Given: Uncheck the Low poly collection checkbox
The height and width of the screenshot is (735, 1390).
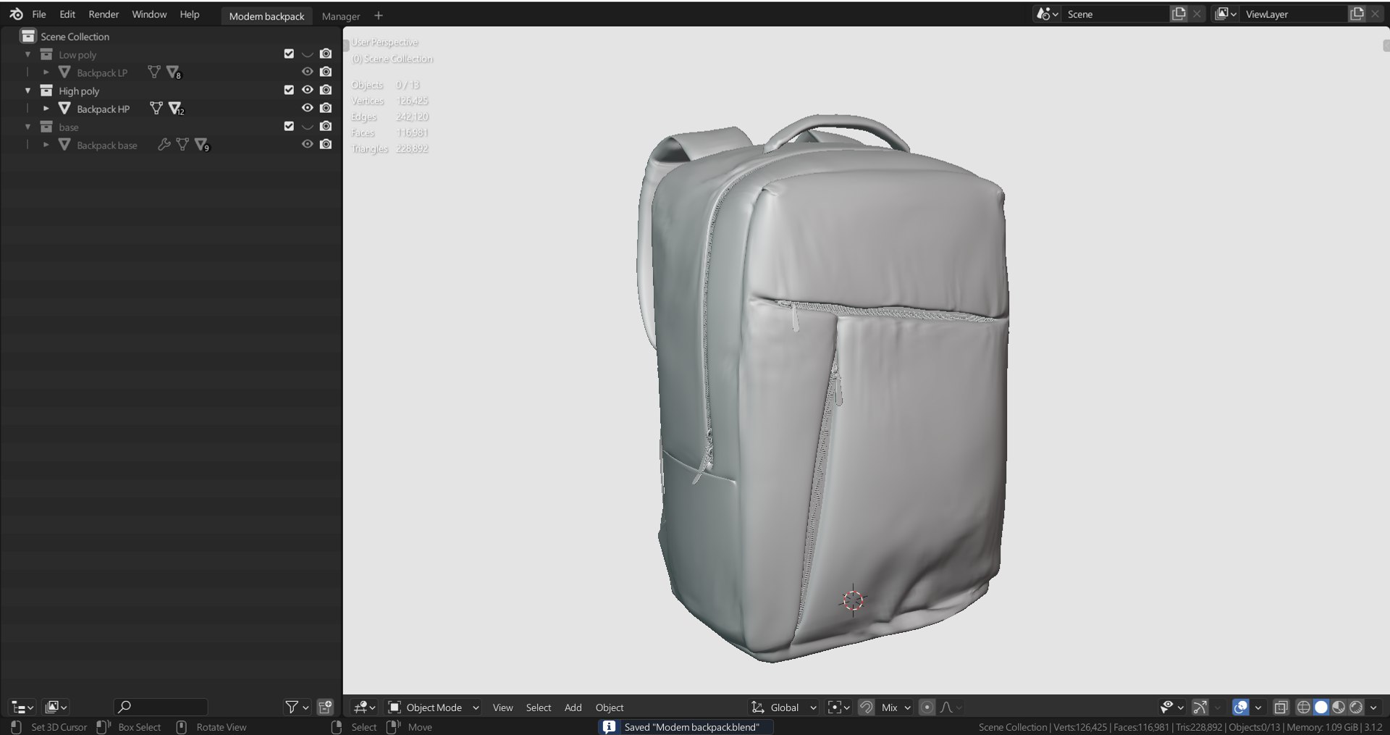Looking at the screenshot, I should pos(289,54).
